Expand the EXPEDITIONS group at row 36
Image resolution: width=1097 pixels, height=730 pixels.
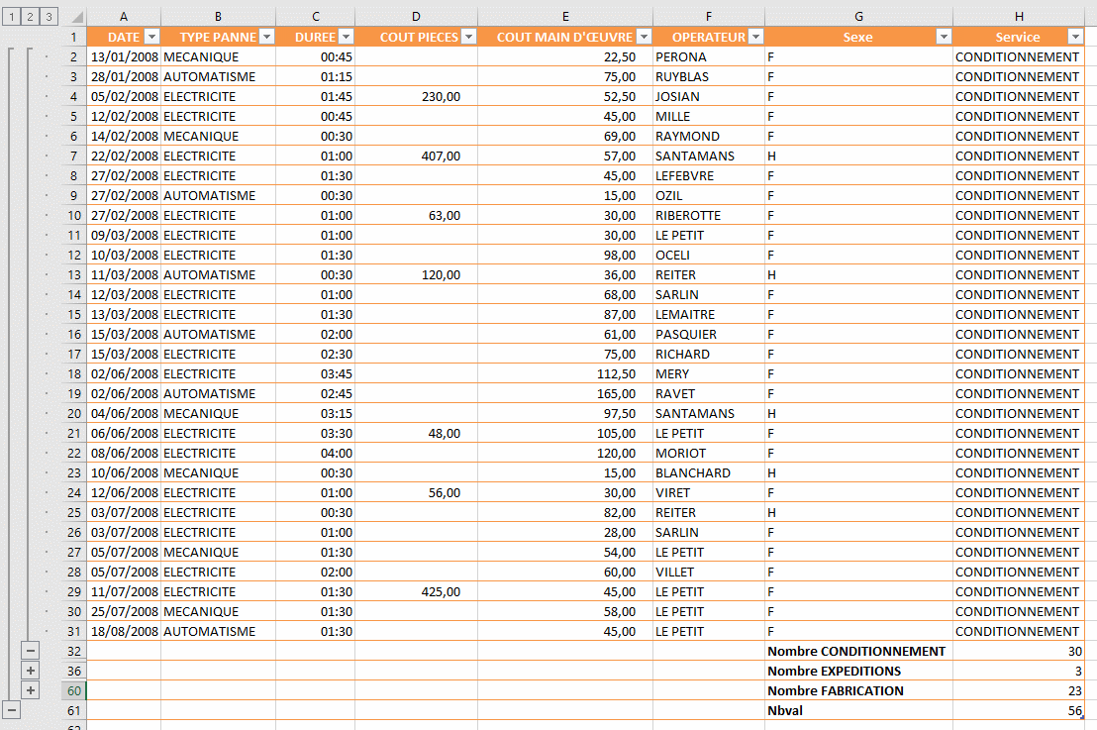pos(31,671)
